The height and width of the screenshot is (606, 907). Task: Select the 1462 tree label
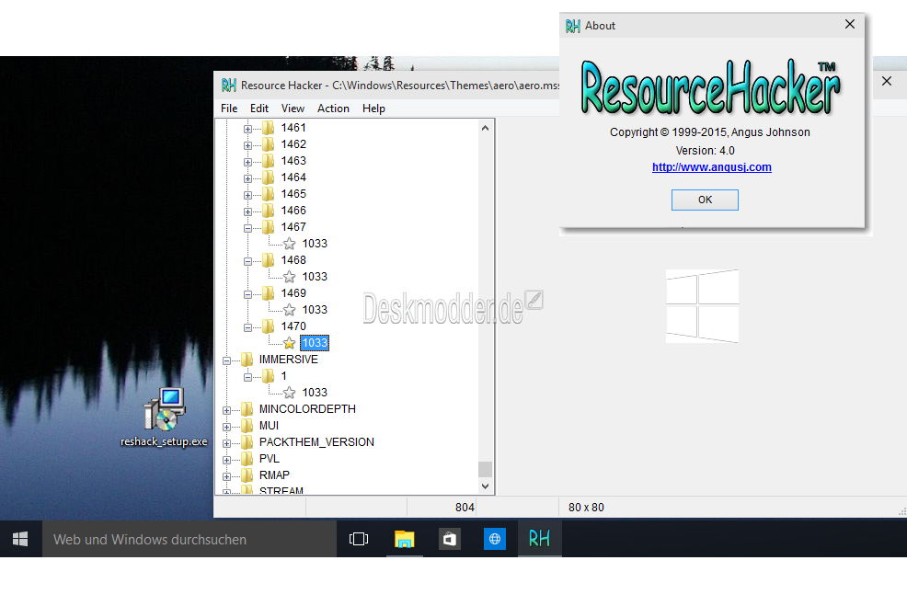[x=293, y=144]
